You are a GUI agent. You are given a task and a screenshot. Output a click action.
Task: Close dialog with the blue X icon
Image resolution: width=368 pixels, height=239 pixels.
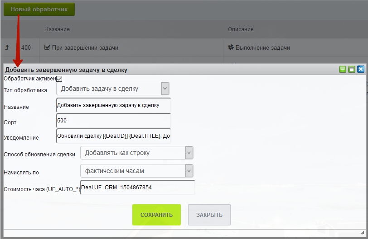click(x=361, y=70)
